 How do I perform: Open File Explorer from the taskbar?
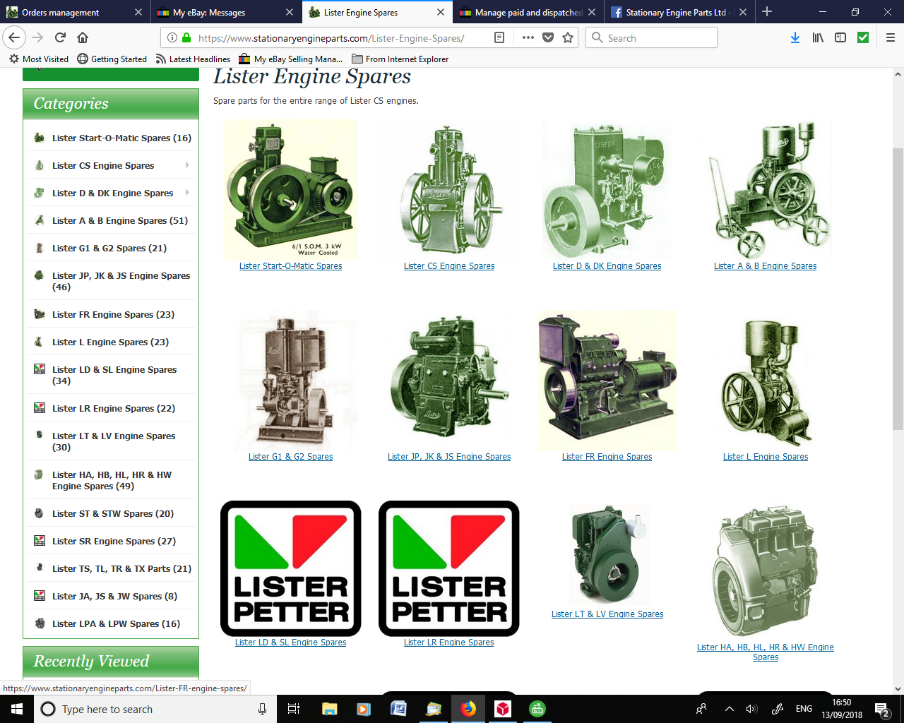click(x=329, y=709)
